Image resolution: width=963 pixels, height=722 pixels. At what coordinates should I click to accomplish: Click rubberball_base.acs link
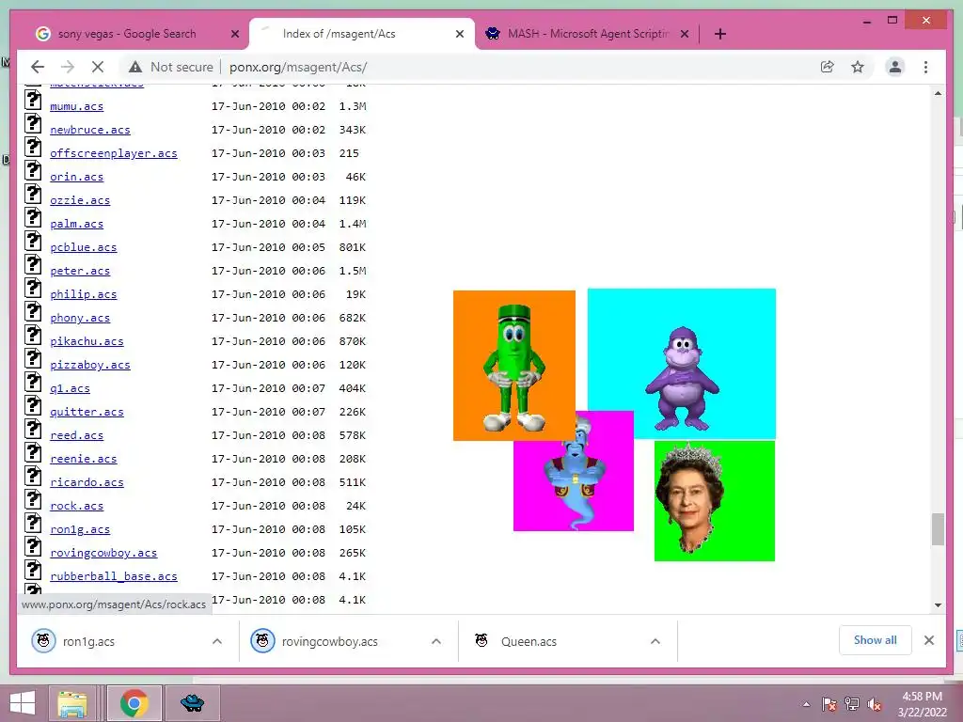pyautogui.click(x=114, y=576)
